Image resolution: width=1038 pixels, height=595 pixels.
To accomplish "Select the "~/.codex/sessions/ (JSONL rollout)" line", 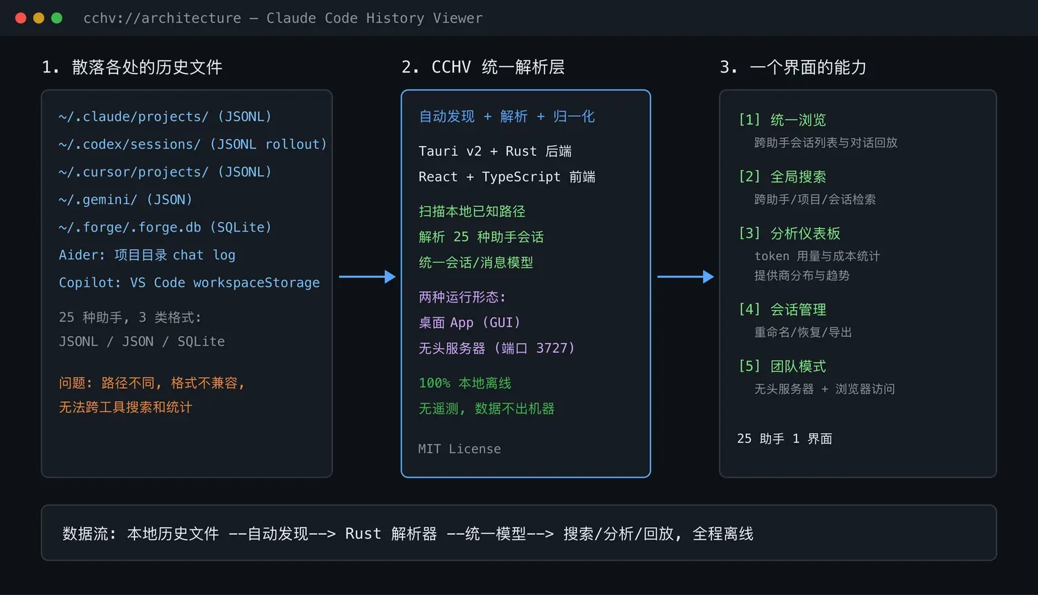I will (193, 144).
